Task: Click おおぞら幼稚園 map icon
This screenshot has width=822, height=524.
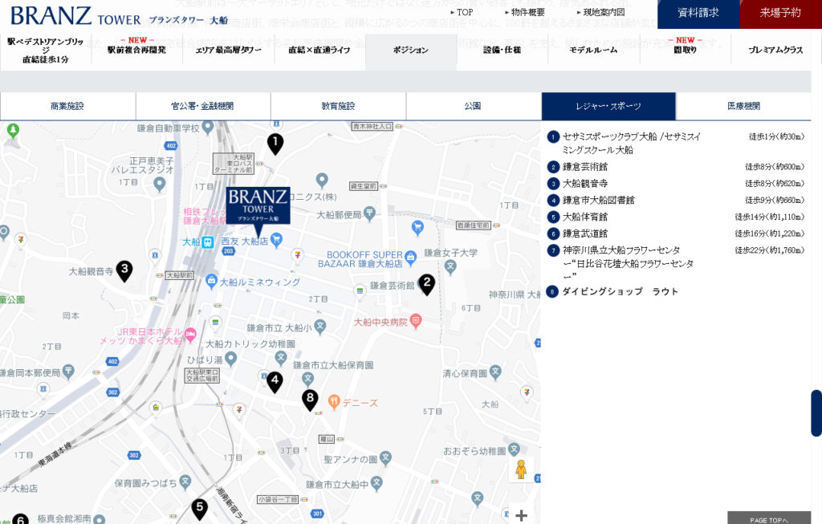Action: pyautogui.click(x=514, y=449)
